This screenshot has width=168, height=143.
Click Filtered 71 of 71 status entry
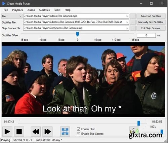point(22,140)
